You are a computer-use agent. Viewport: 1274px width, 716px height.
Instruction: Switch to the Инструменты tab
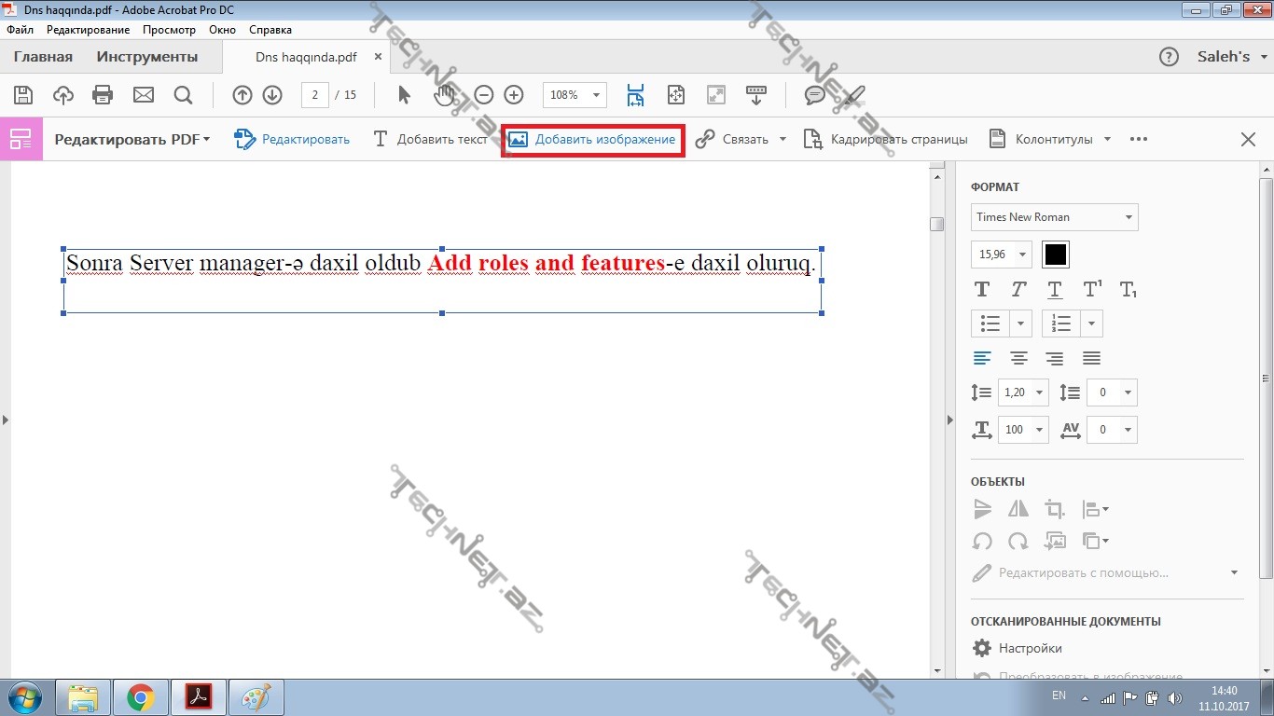tap(147, 57)
